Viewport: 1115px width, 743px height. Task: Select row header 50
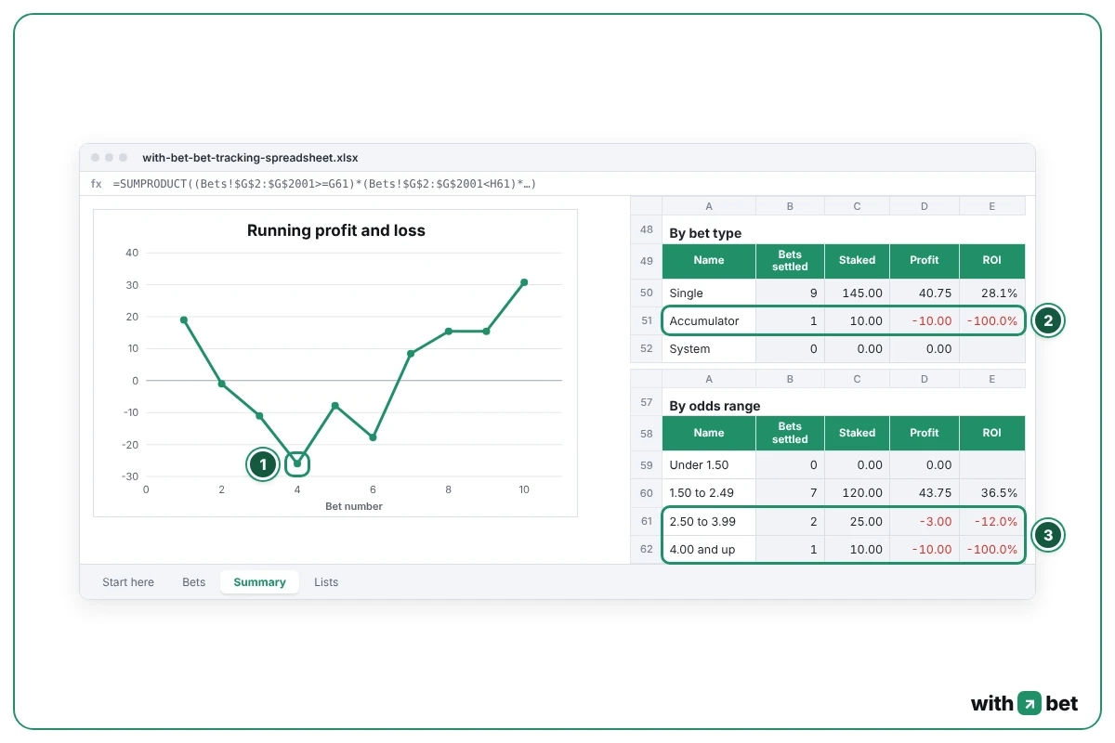coord(647,293)
